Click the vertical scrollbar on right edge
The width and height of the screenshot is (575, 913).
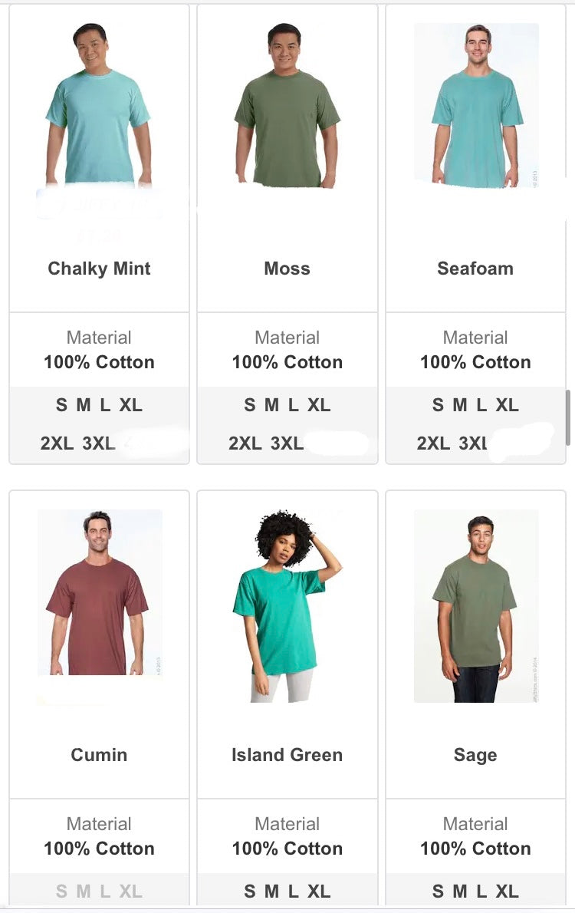point(568,417)
